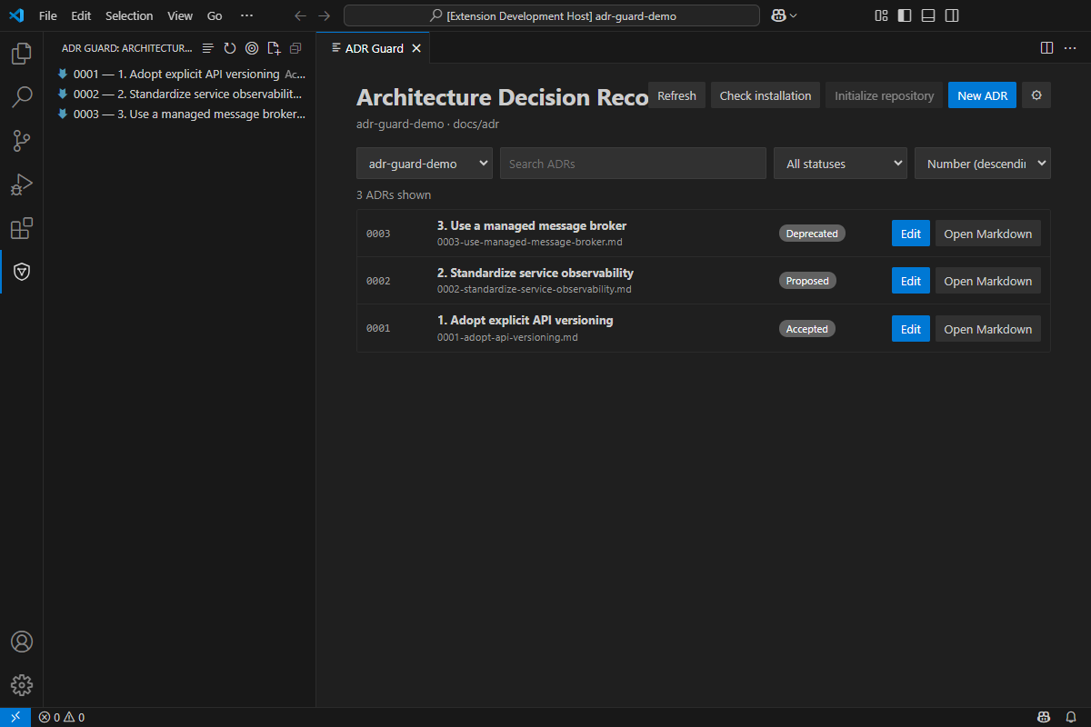Click the arrow icon beside 0003 tree item
This screenshot has width=1091, height=727.
click(63, 114)
